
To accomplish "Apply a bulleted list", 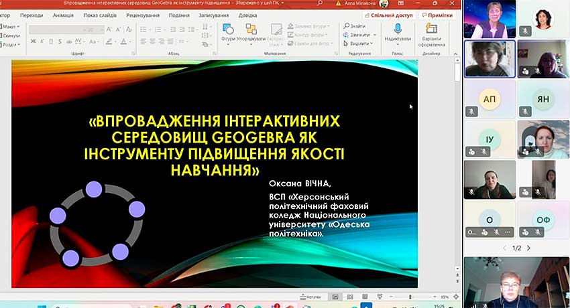I will pos(145,29).
